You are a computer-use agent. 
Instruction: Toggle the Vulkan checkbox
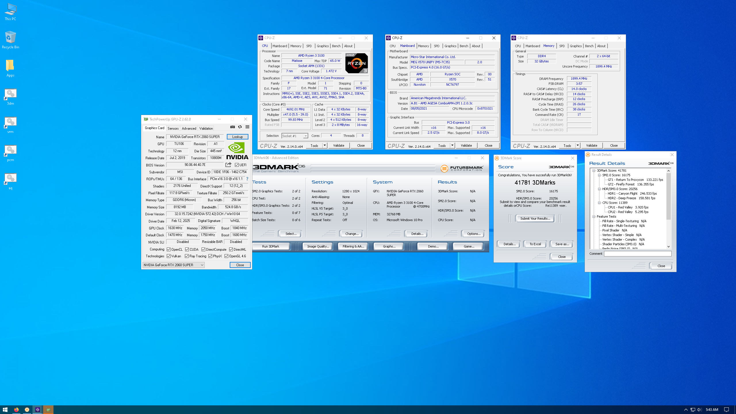(169, 256)
